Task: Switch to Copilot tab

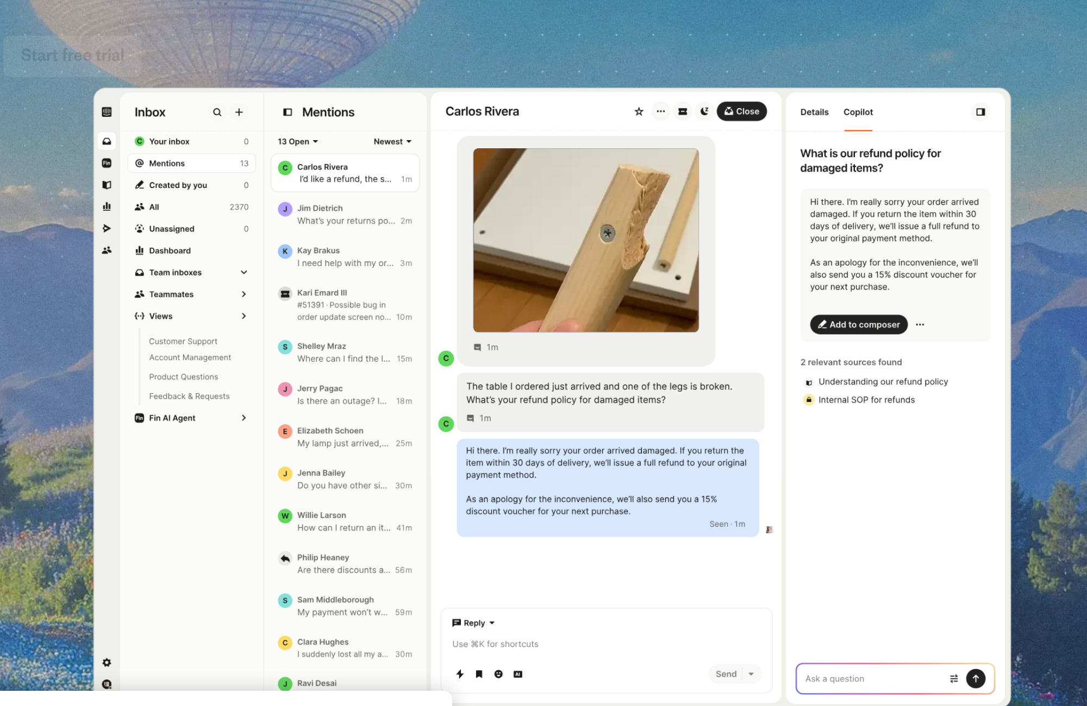Action: coord(858,112)
